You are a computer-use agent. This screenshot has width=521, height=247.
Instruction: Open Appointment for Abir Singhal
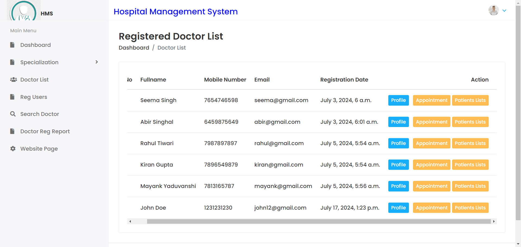(x=431, y=122)
